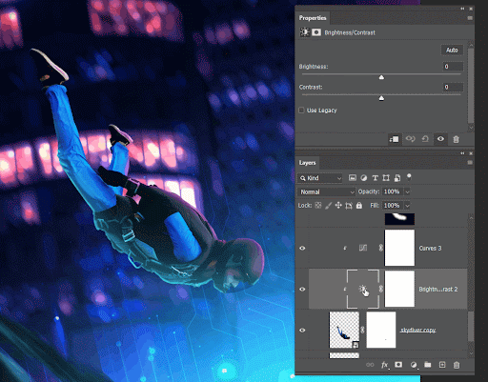488x382 pixels.
Task: Select skydiver copy layer thumbnail
Action: (344, 330)
